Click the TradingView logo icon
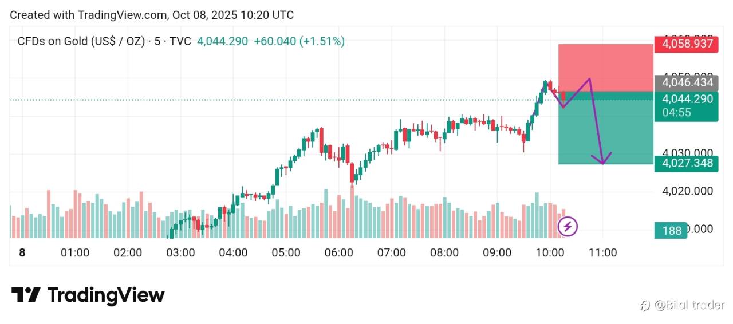 tap(26, 295)
